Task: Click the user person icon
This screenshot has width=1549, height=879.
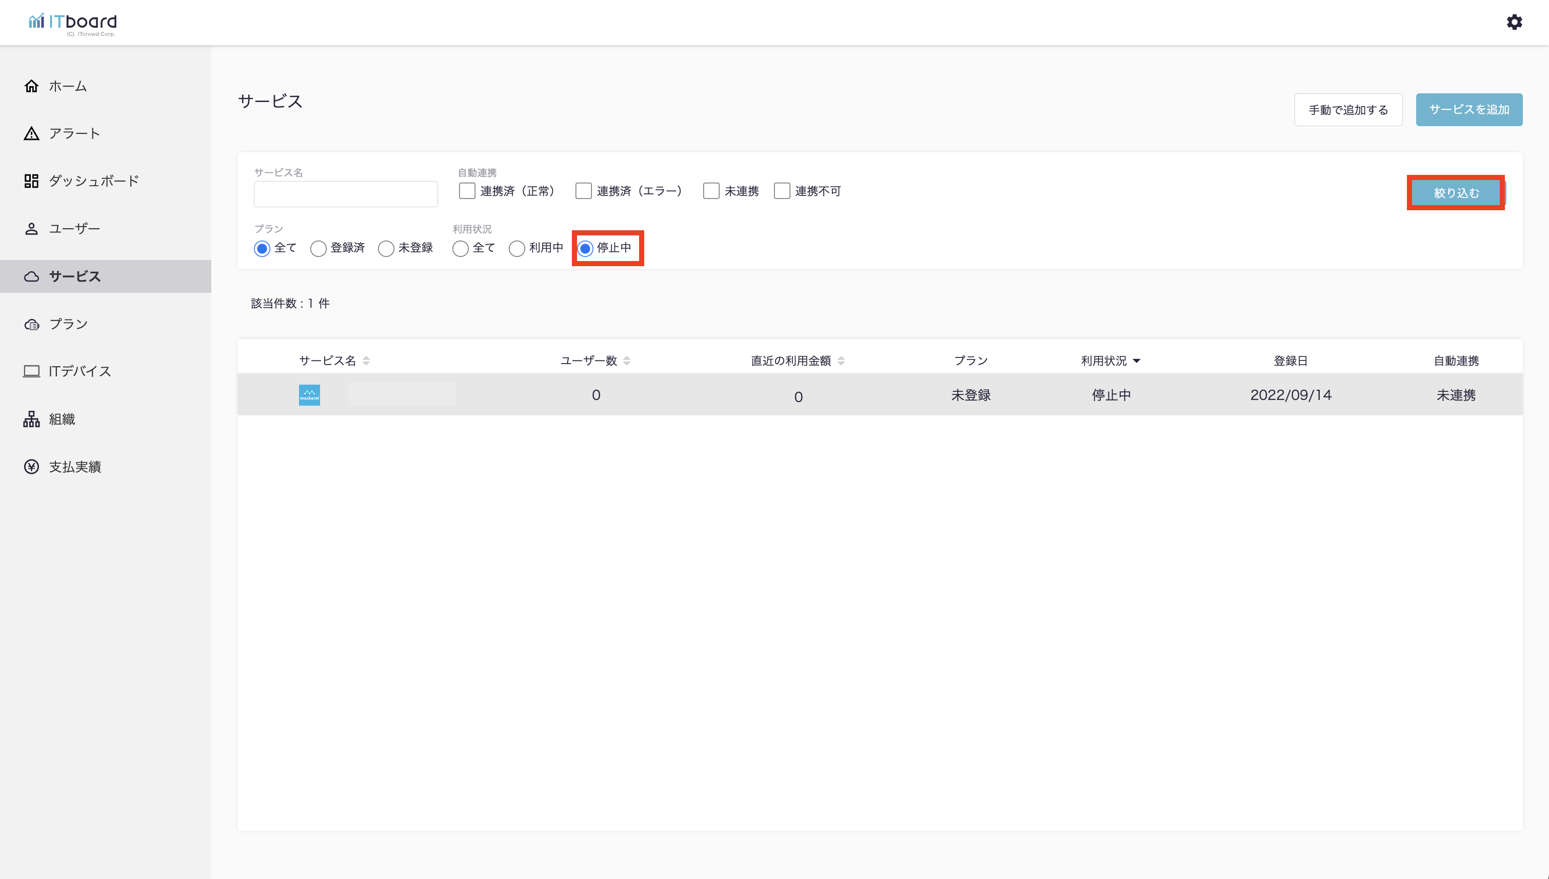Action: click(x=31, y=229)
